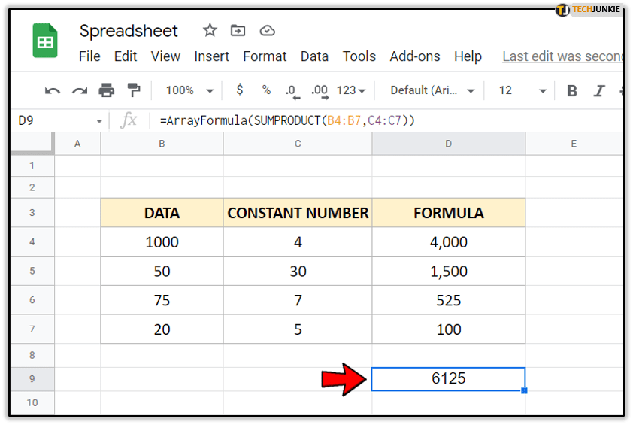Format as percent

click(266, 90)
